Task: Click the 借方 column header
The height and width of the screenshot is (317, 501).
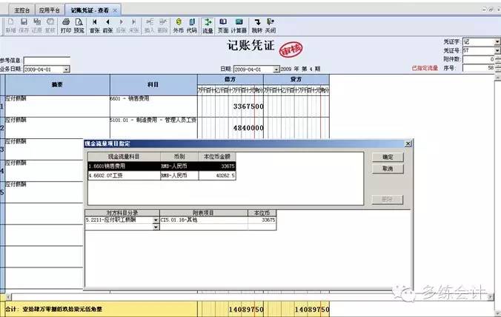Action: tap(230, 79)
